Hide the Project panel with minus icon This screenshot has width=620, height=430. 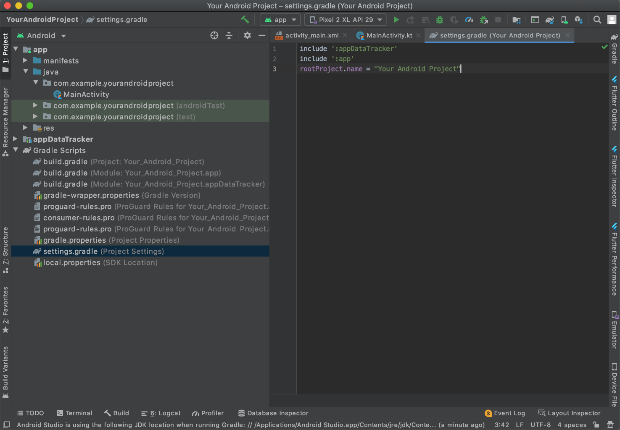[x=262, y=35]
